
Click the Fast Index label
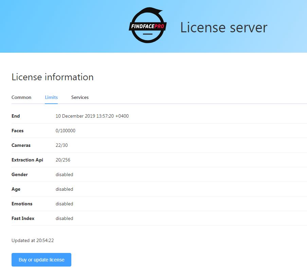point(23,218)
